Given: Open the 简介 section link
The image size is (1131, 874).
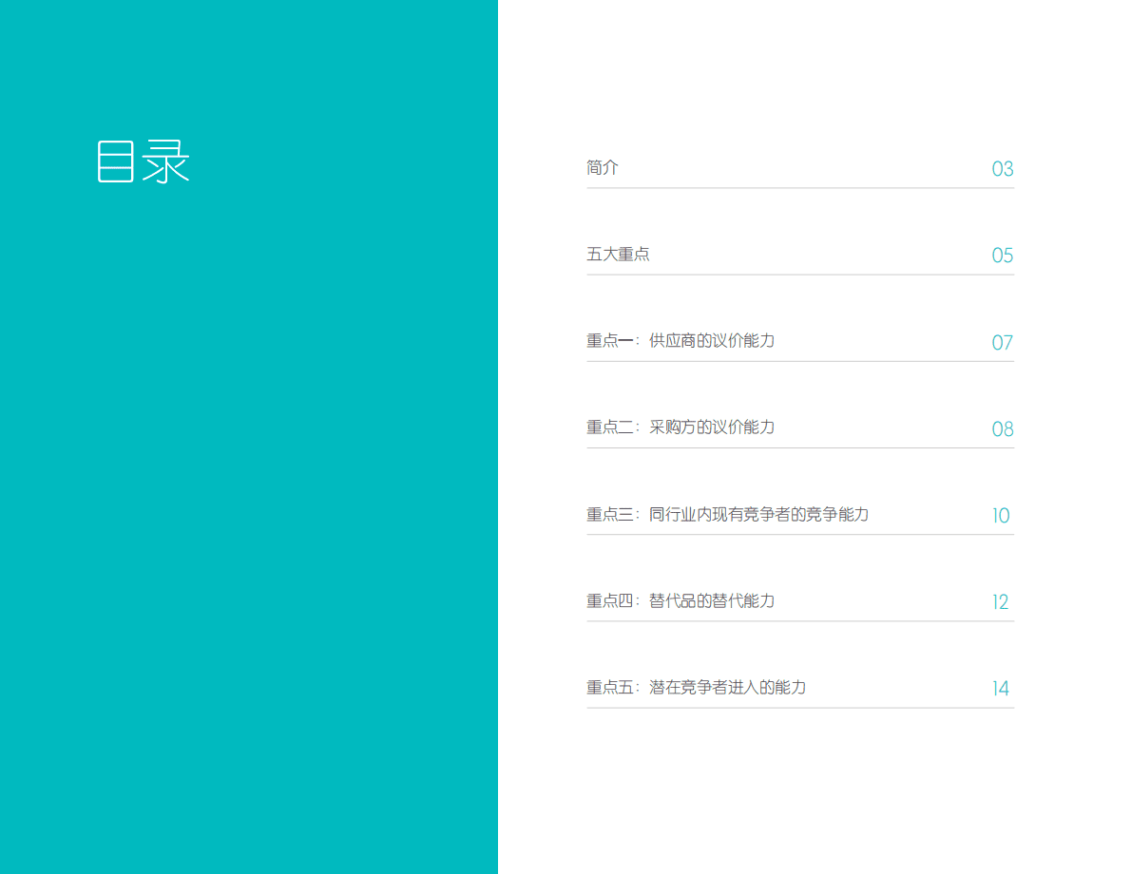Looking at the screenshot, I should point(604,168).
